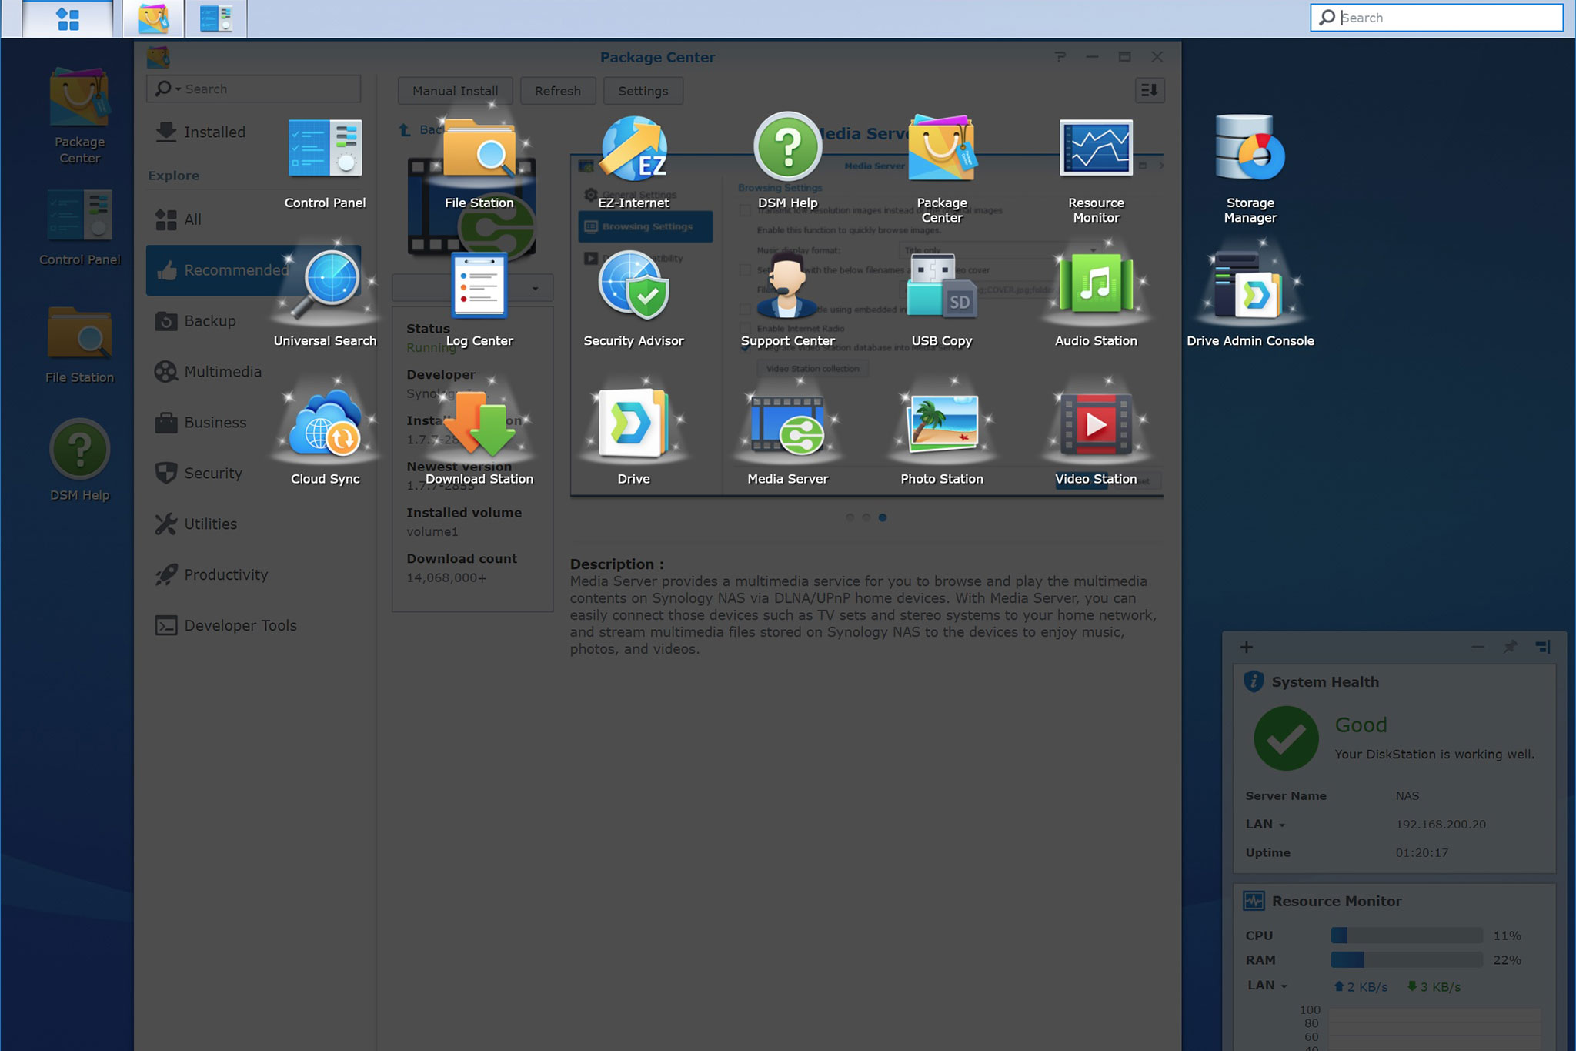Minimize the widget panel
This screenshot has width=1576, height=1051.
[1477, 648]
